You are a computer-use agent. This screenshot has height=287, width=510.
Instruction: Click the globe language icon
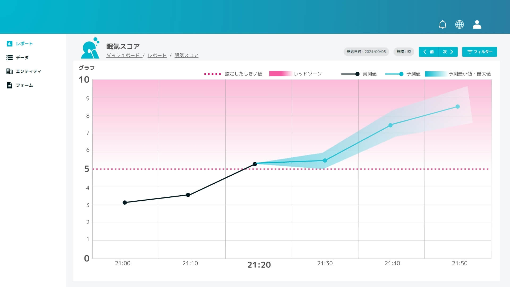click(x=460, y=24)
